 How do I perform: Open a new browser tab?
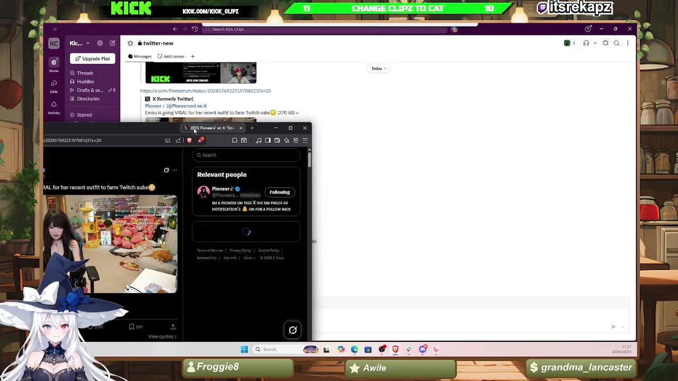[252, 128]
